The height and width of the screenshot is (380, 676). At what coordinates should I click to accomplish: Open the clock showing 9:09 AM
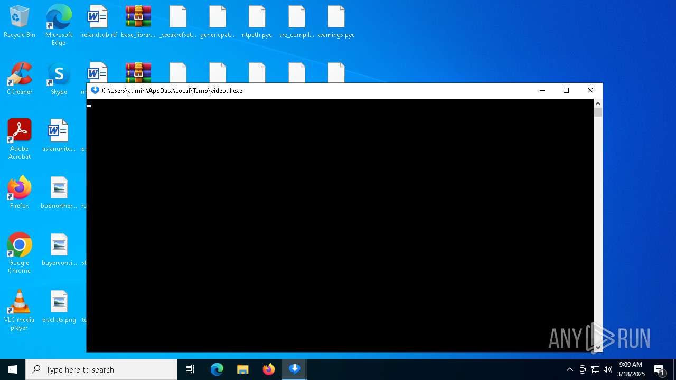pos(631,369)
